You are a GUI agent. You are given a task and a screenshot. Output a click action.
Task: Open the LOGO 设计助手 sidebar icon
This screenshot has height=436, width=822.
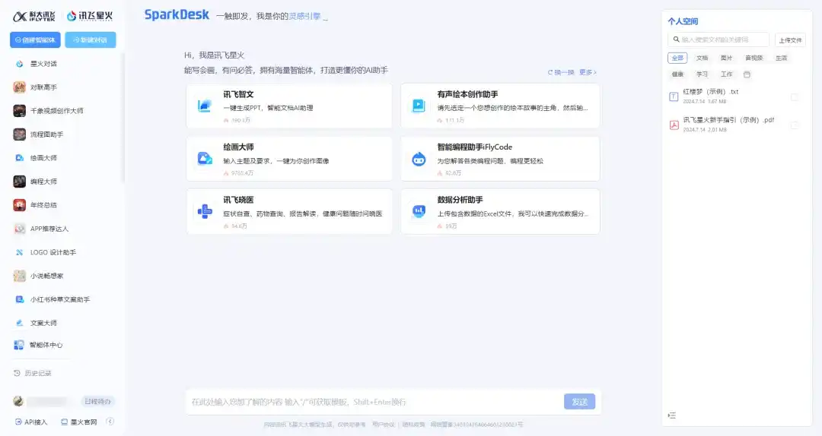tap(19, 252)
